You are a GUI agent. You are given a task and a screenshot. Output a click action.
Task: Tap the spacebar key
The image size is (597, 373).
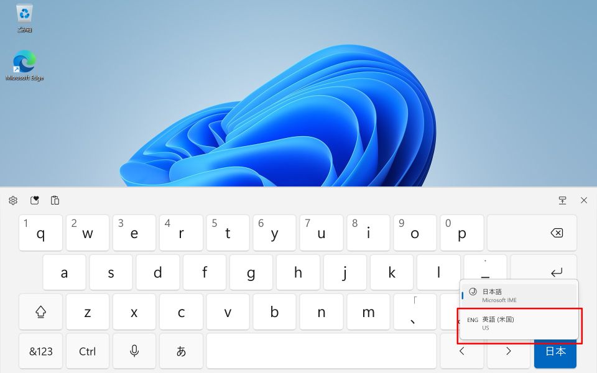322,351
